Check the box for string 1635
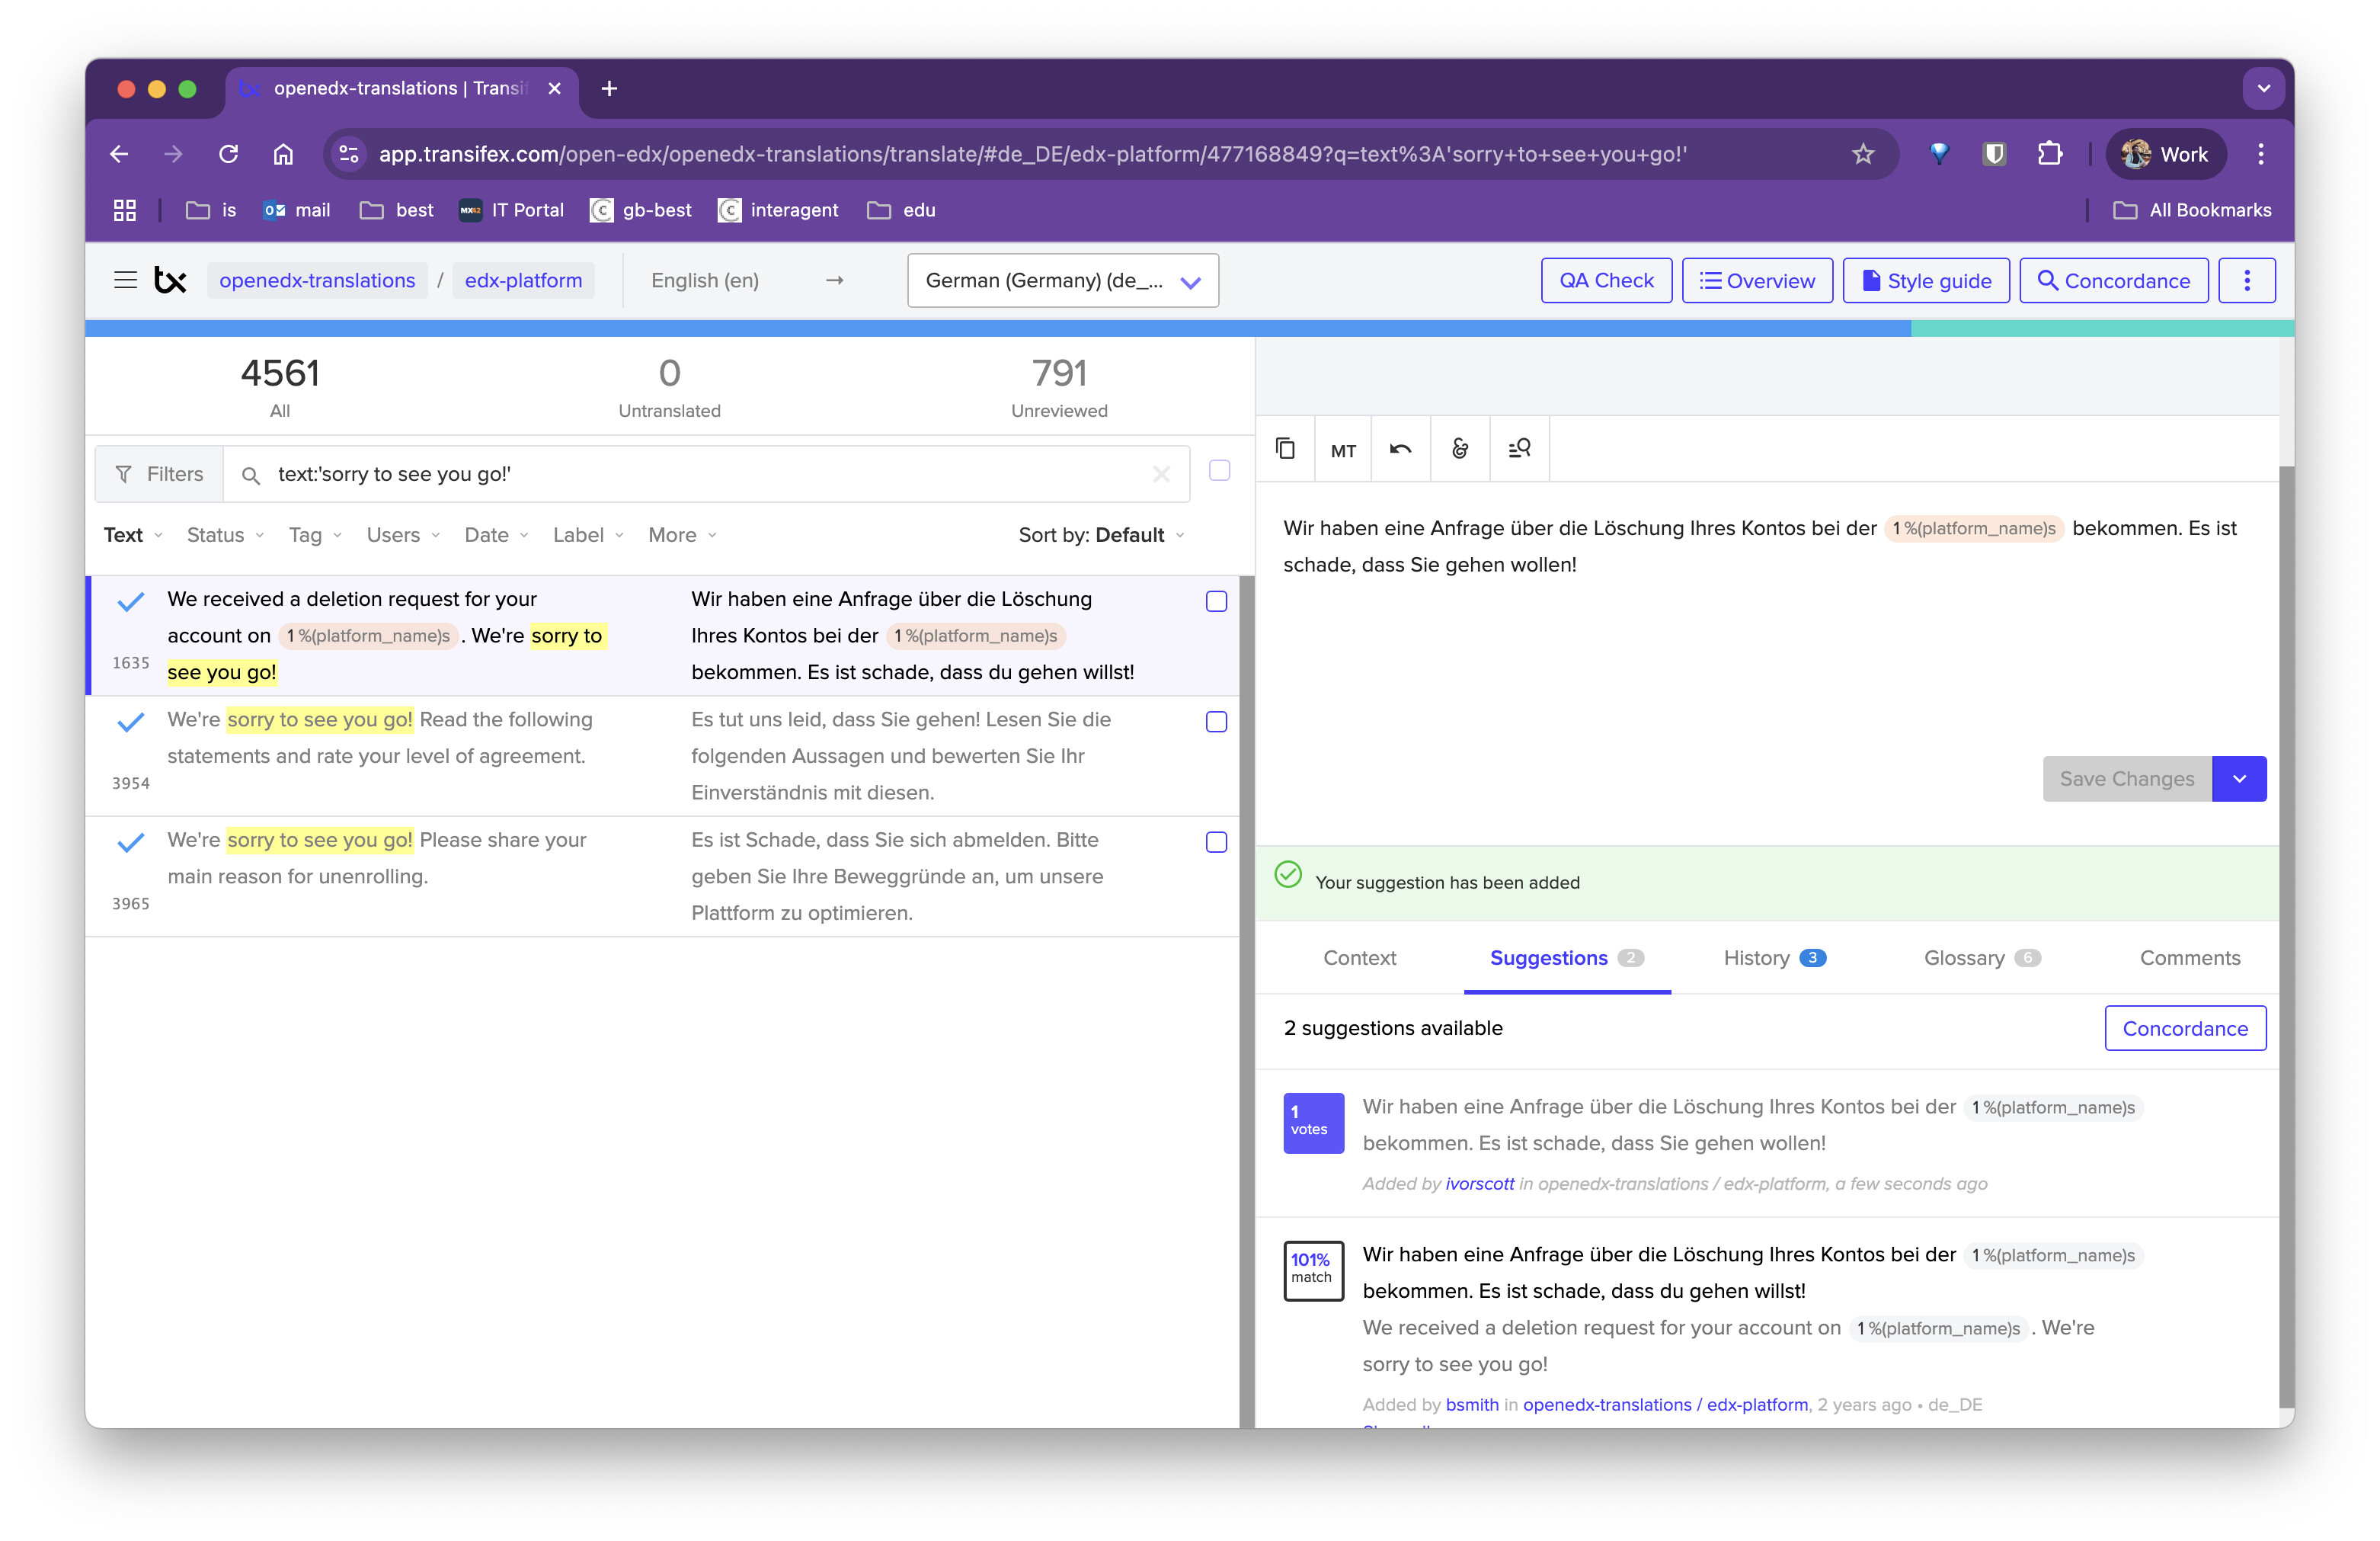The width and height of the screenshot is (2380, 1541). click(1216, 601)
